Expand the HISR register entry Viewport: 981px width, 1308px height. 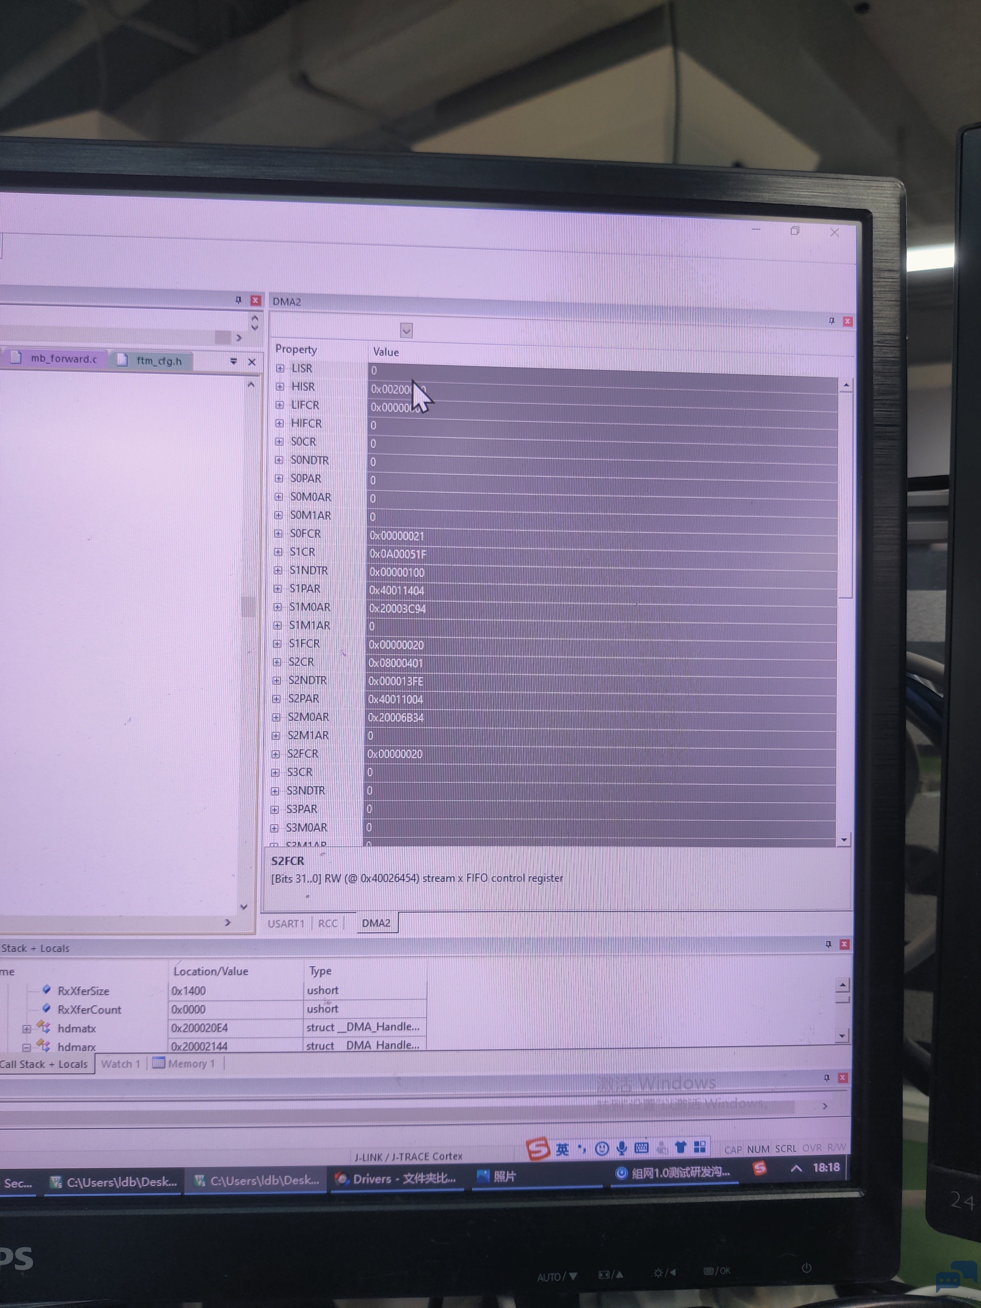coord(280,387)
